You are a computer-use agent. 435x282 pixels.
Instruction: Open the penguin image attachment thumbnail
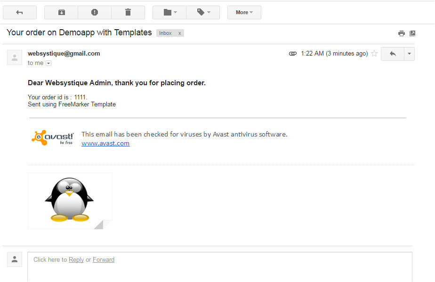click(x=70, y=201)
